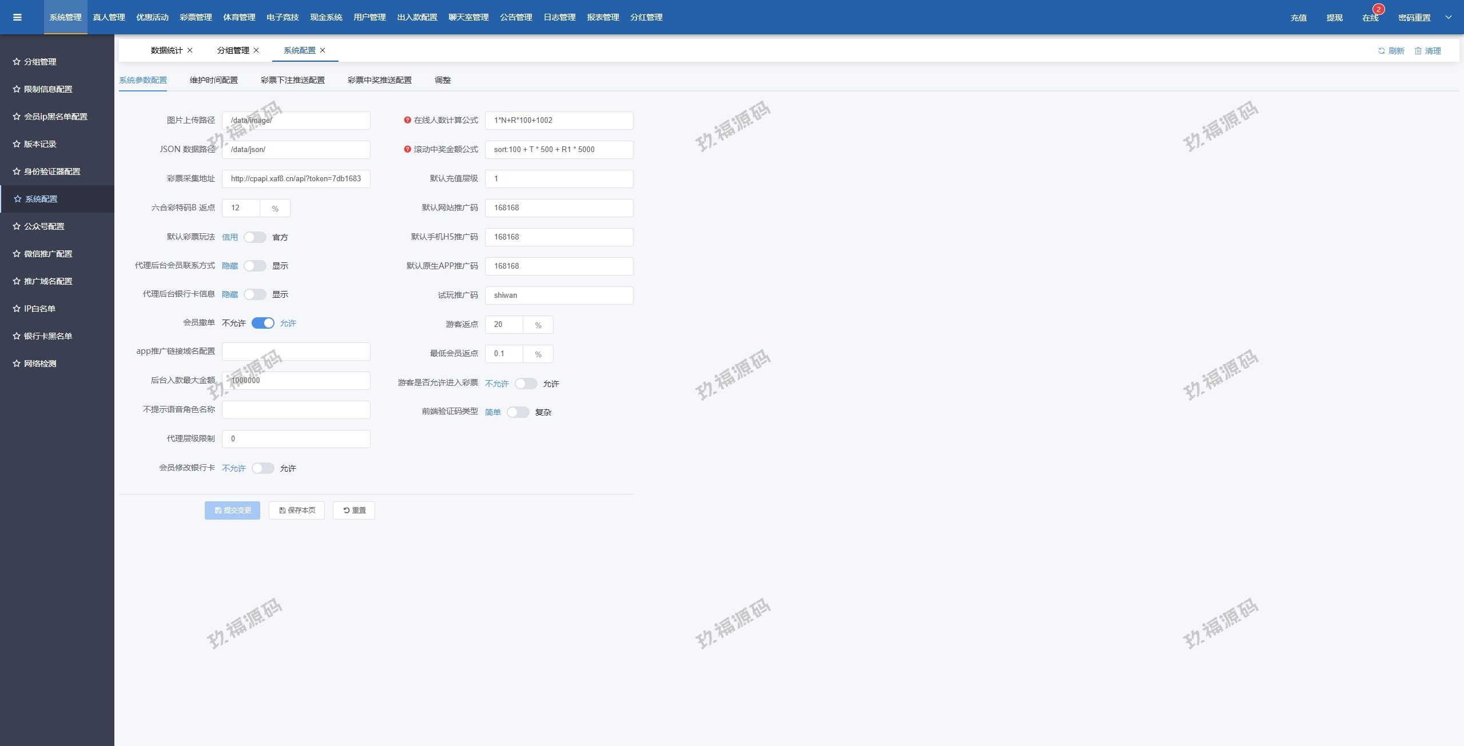Toggle the 会员撤单 switch
The width and height of the screenshot is (1464, 746).
pos(262,323)
